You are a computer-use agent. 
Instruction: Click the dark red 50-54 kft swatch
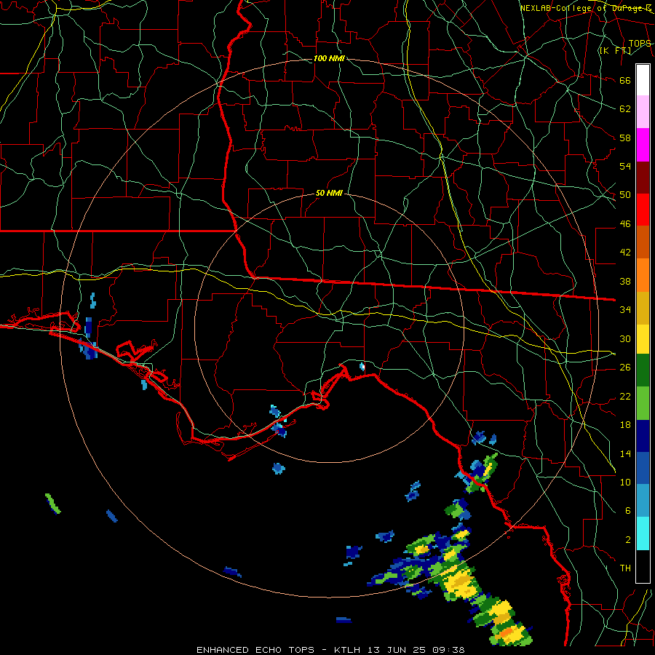[643, 178]
